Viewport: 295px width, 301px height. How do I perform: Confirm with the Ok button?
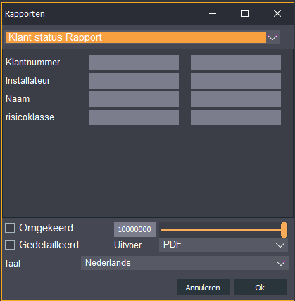coord(260,288)
